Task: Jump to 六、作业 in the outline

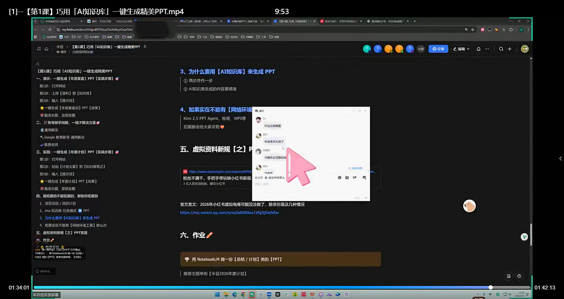Action: (x=45, y=240)
